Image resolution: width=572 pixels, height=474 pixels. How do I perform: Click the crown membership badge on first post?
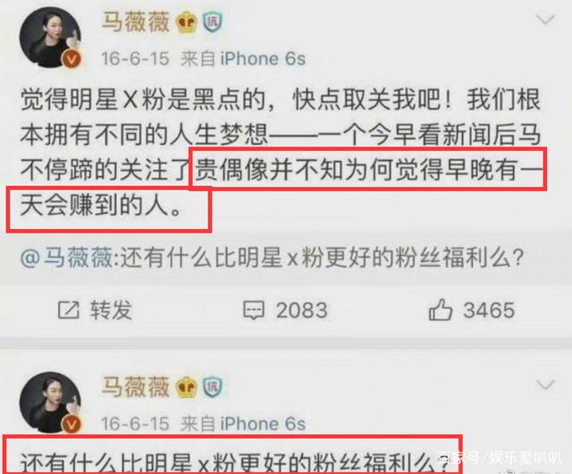click(x=187, y=22)
